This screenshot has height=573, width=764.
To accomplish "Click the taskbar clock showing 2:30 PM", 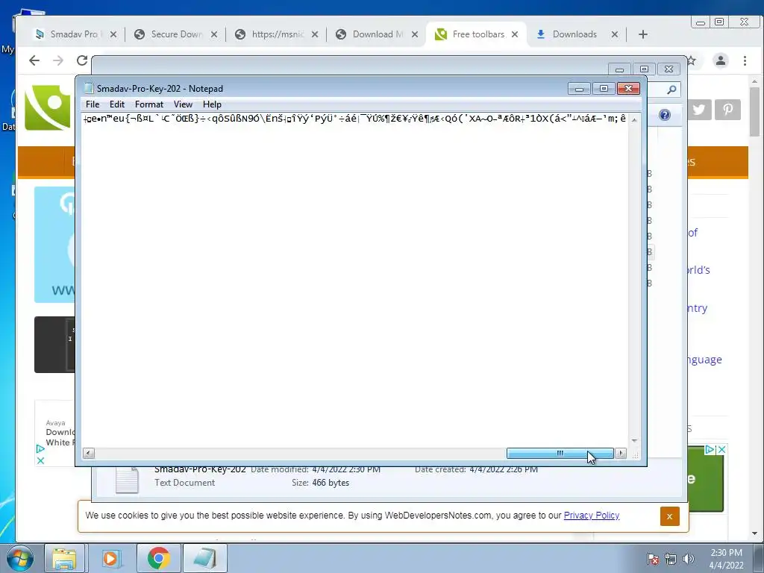I will click(726, 559).
